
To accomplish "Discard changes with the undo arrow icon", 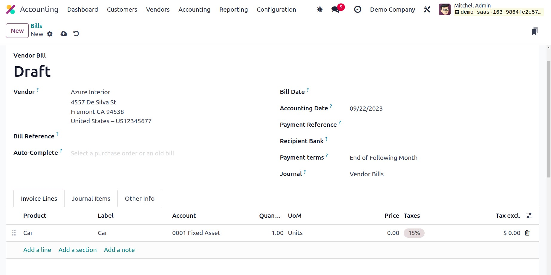I will pyautogui.click(x=76, y=34).
